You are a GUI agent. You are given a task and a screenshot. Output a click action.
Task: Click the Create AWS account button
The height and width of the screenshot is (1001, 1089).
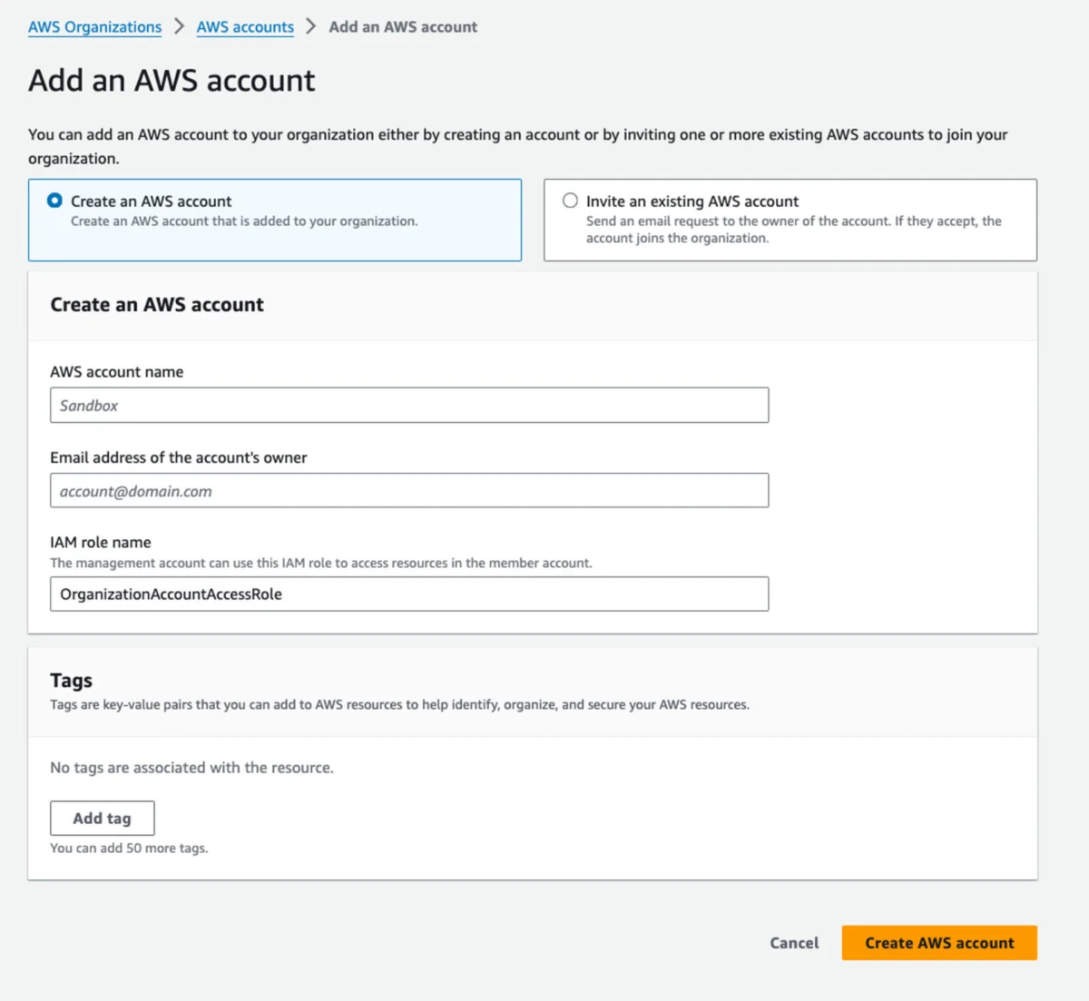pos(938,942)
